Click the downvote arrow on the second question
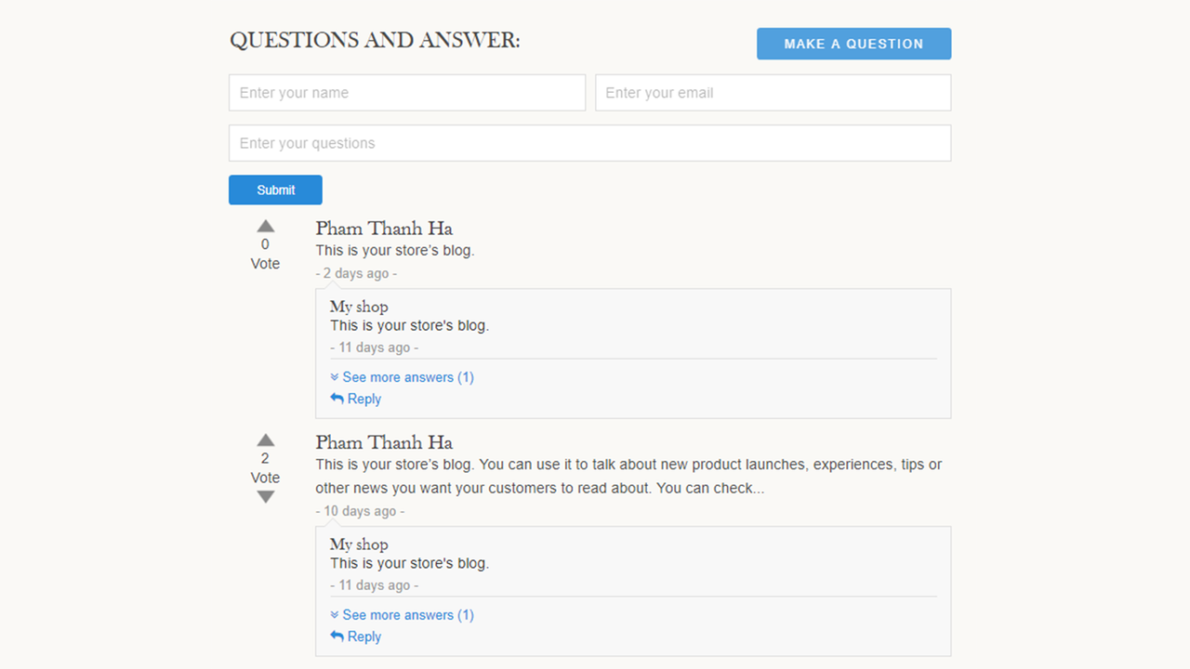 (265, 496)
